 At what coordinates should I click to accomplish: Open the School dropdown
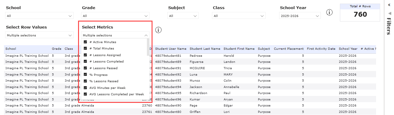(x=39, y=16)
